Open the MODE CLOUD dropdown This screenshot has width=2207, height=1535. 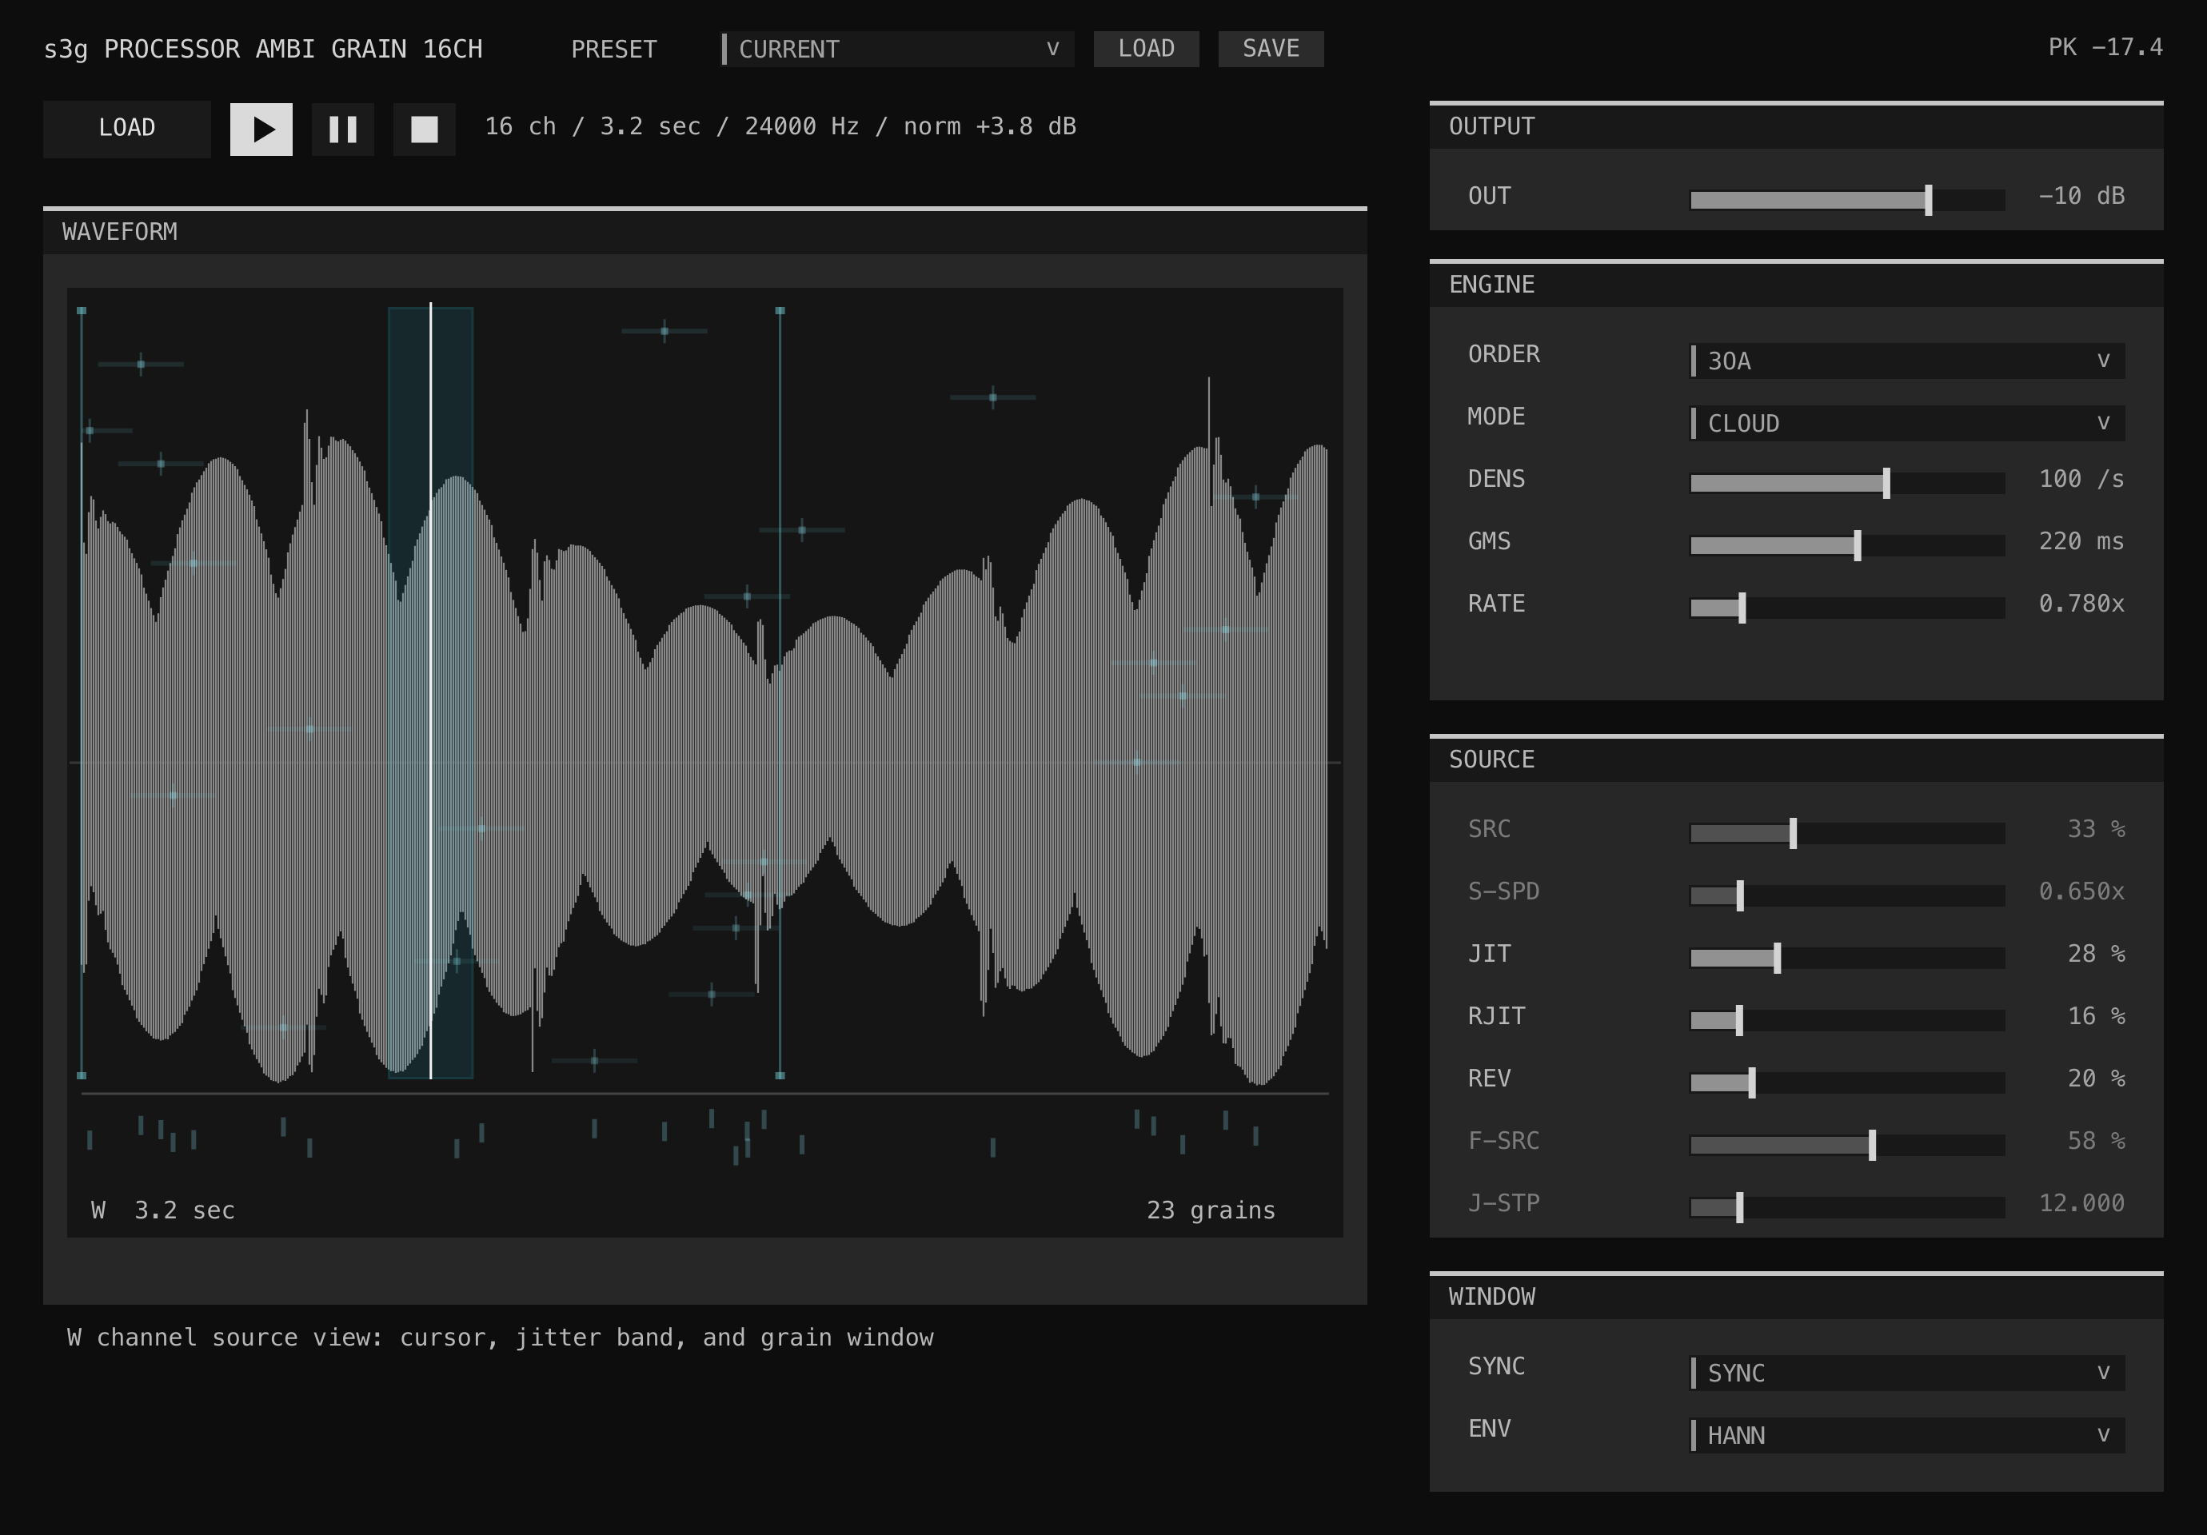click(1907, 423)
